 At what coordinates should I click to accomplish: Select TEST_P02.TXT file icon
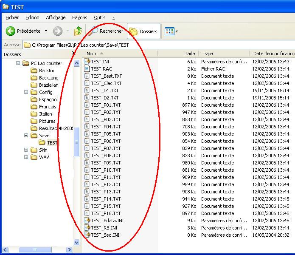click(x=87, y=112)
